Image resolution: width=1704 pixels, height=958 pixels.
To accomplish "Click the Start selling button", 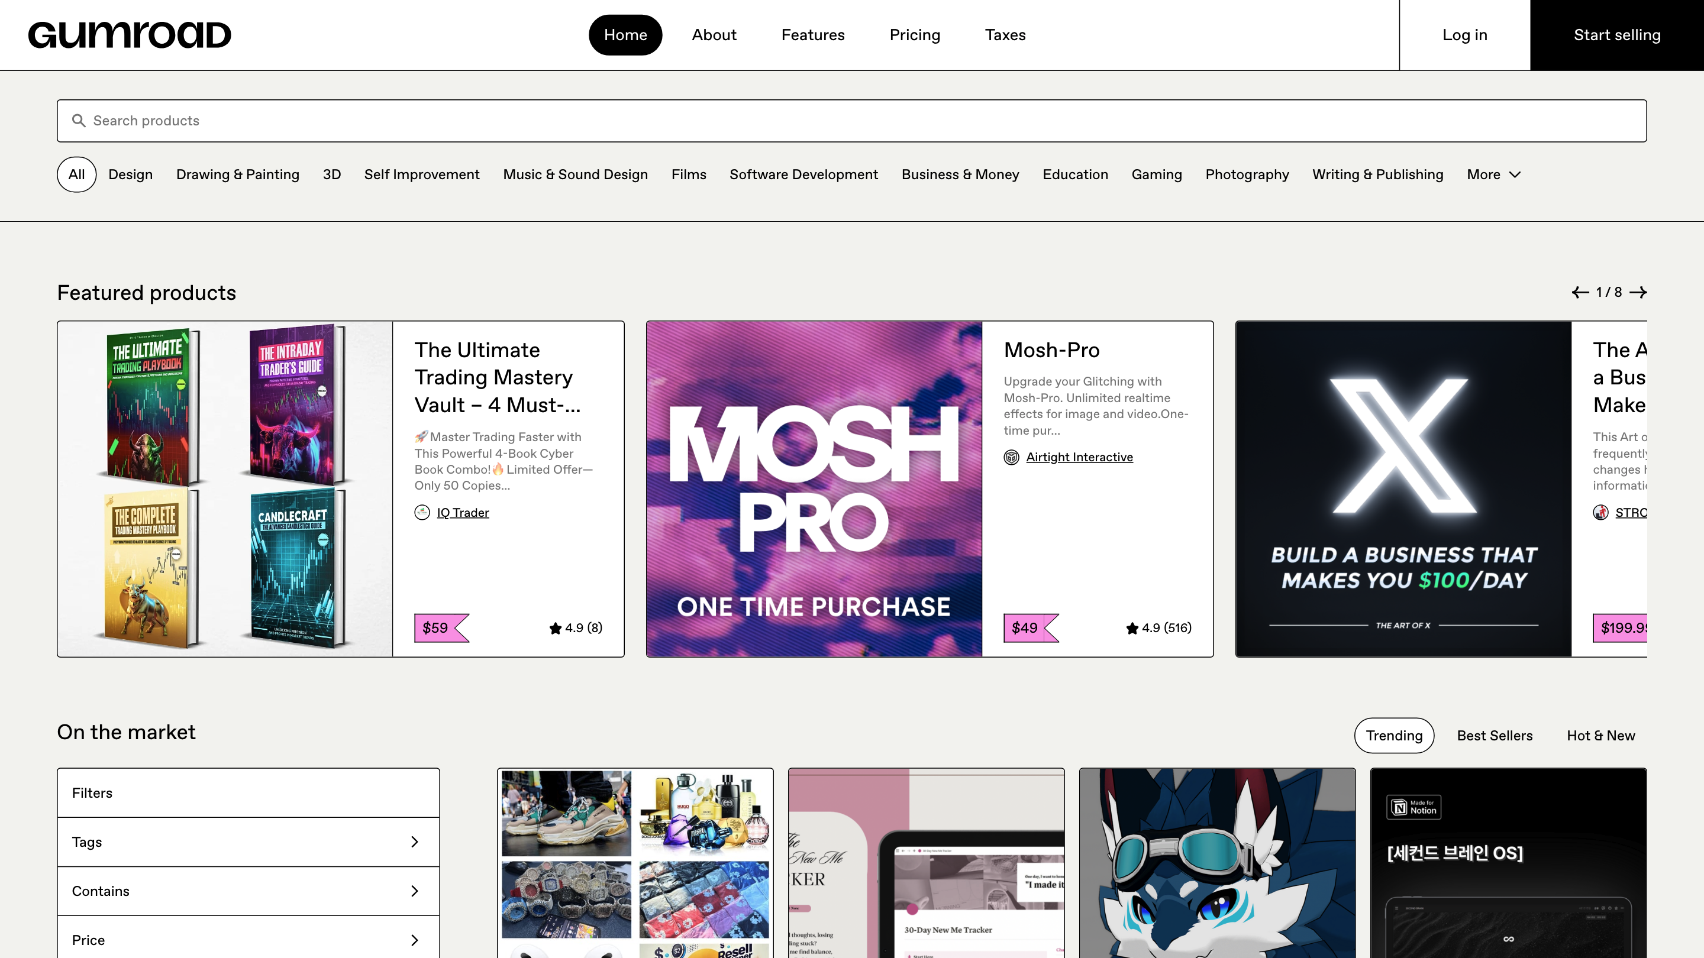I will 1616,35.
